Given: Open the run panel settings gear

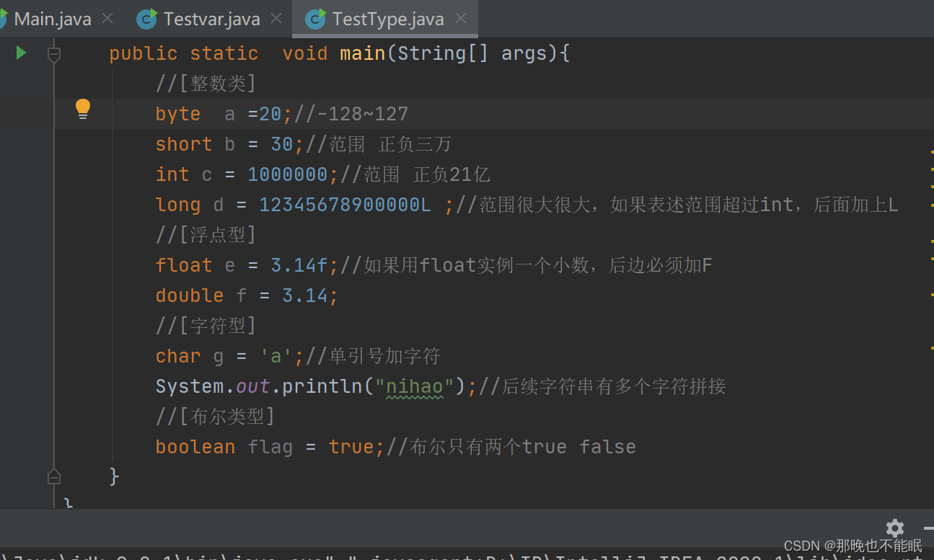Looking at the screenshot, I should coord(895,528).
